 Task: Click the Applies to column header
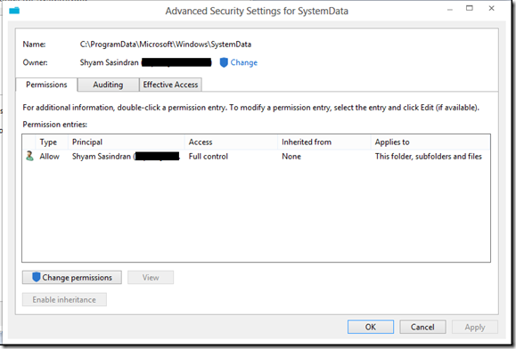click(430, 142)
